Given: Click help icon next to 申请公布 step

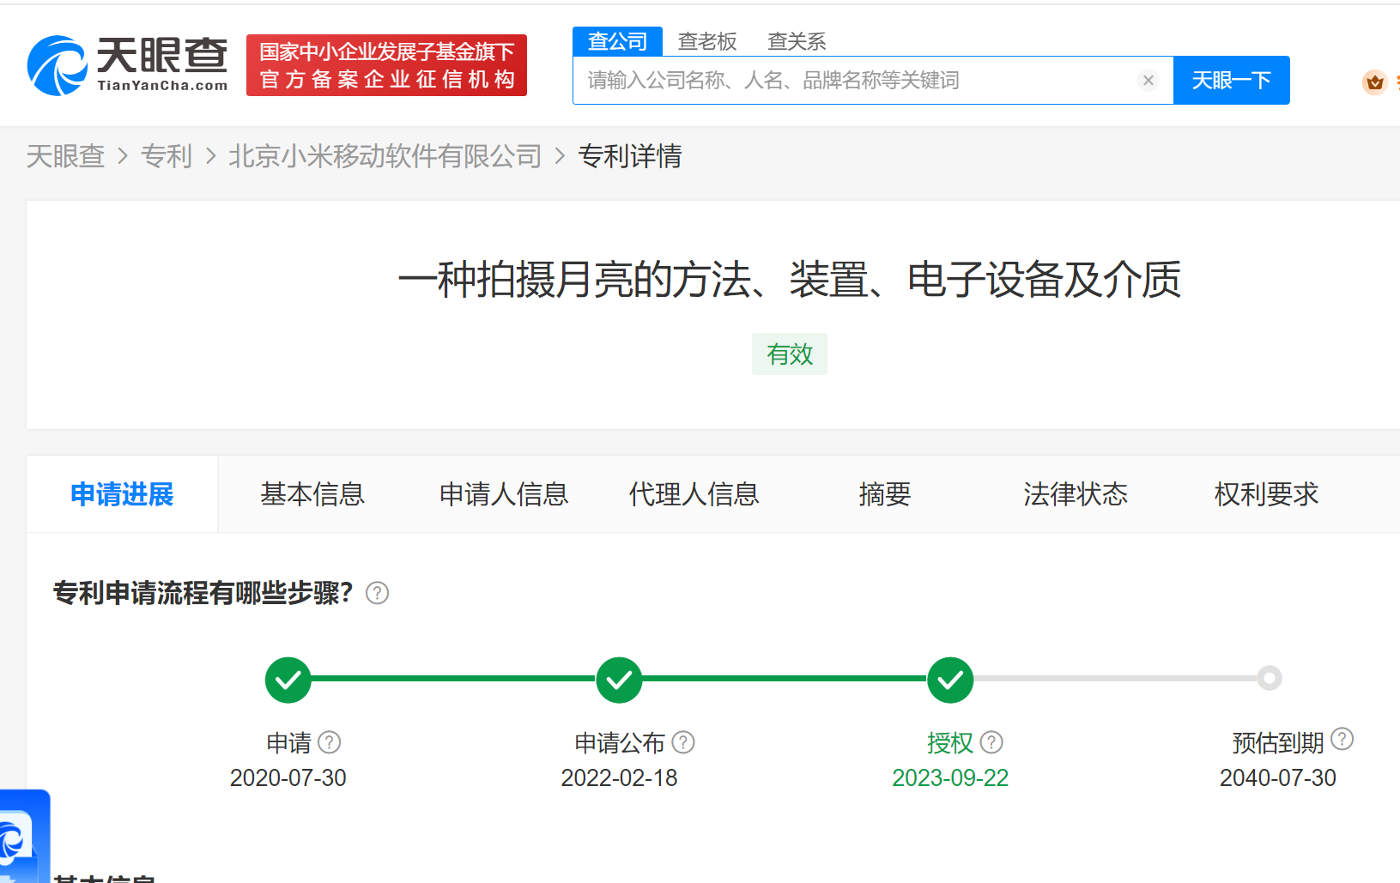Looking at the screenshot, I should click(683, 741).
